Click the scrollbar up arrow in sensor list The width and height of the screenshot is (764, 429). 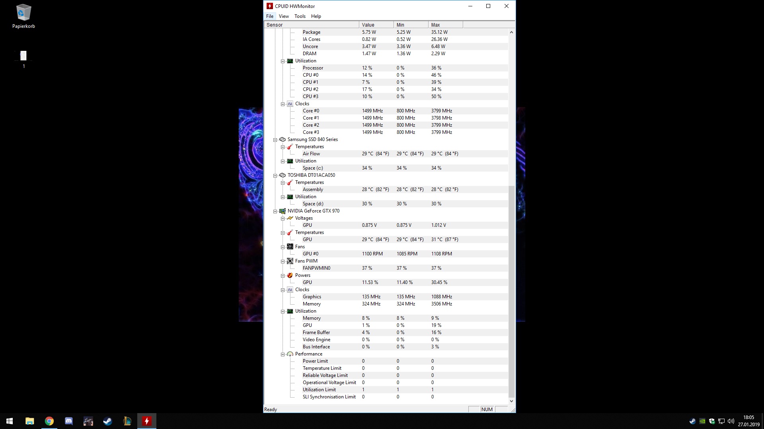(512, 32)
